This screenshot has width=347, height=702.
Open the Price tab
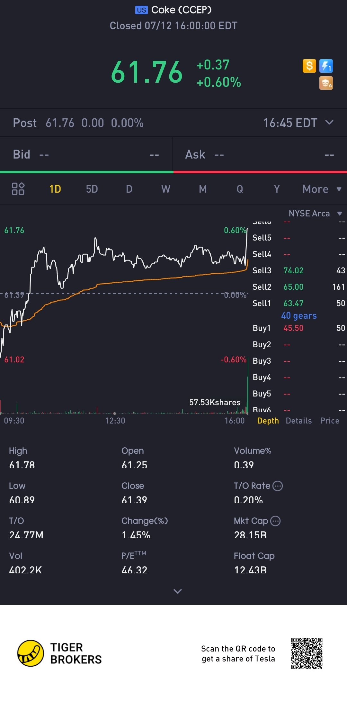coord(330,421)
